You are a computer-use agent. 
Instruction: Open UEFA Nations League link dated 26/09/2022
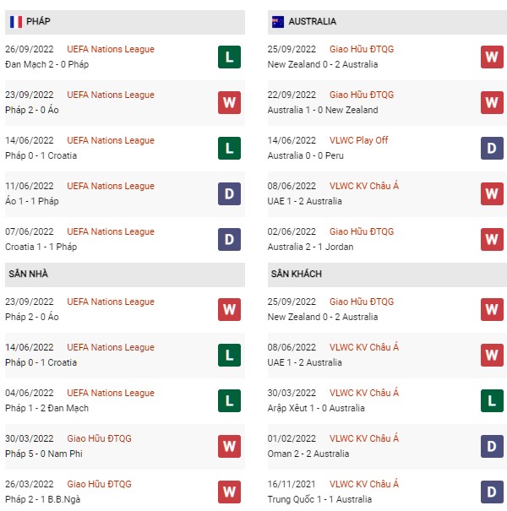(111, 49)
